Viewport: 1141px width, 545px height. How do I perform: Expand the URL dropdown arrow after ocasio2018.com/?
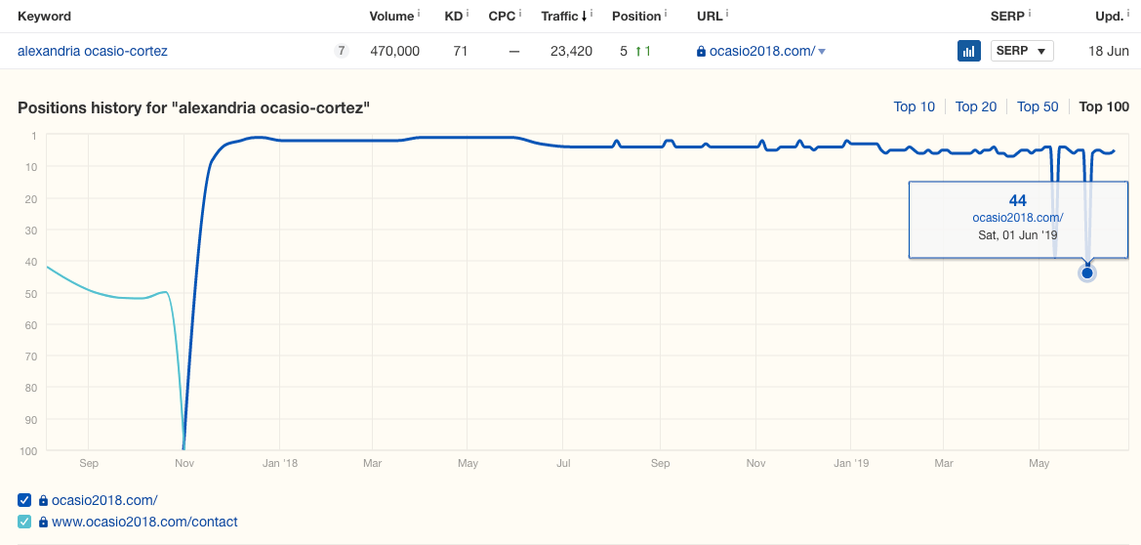[x=822, y=52]
